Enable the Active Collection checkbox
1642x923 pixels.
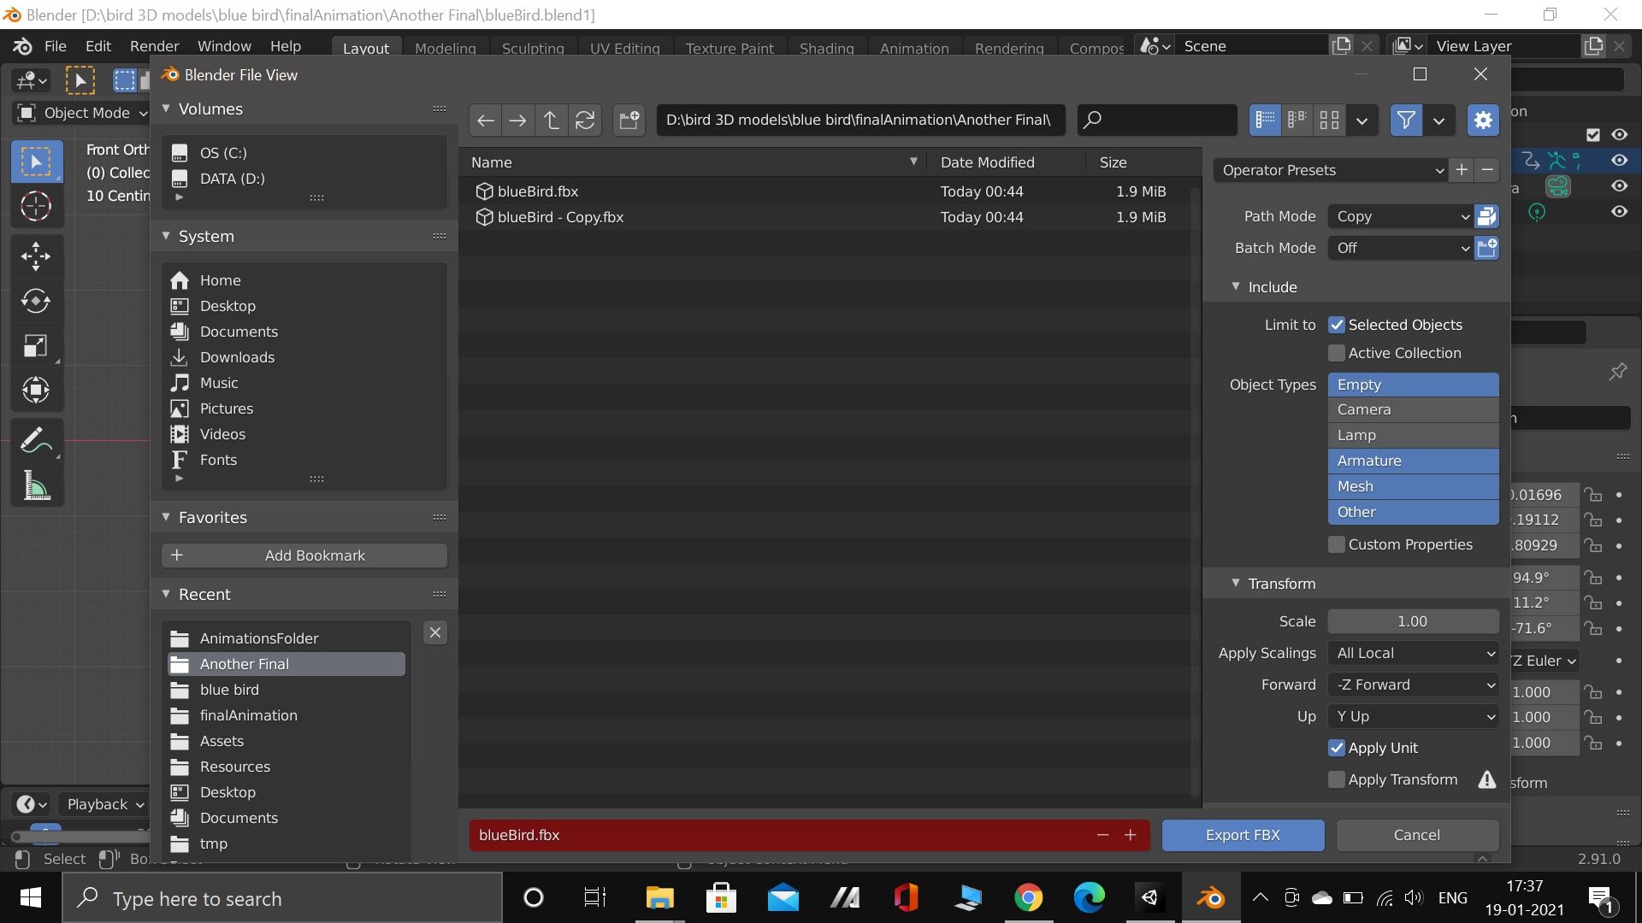click(x=1337, y=353)
